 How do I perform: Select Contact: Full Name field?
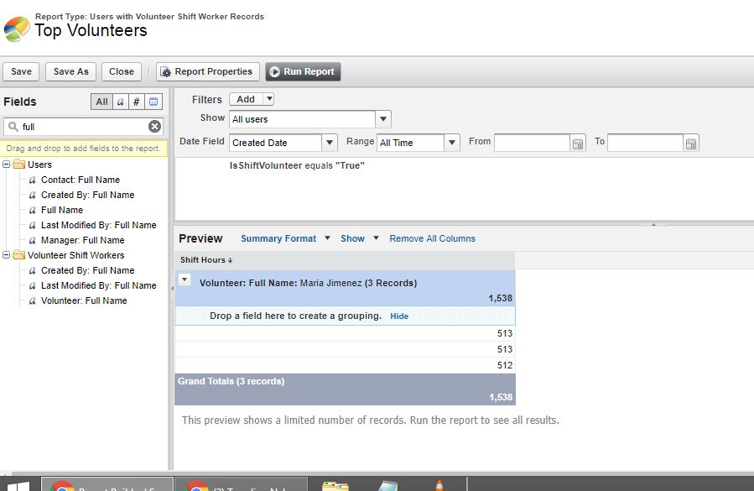point(81,180)
